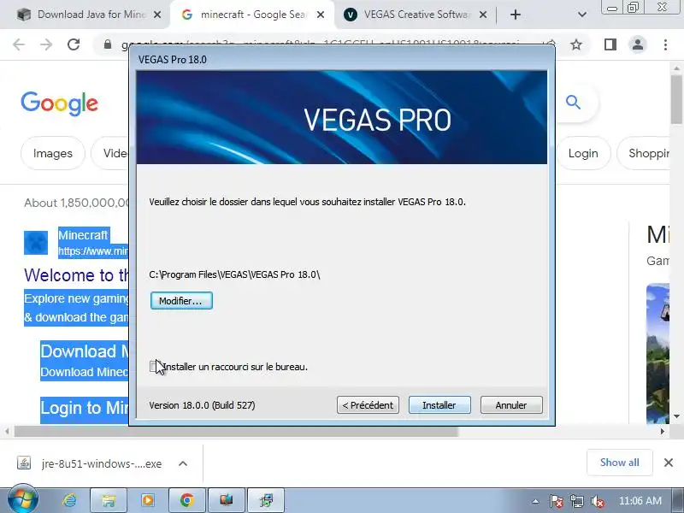This screenshot has height=513, width=684.
Task: Open the Minecraft search result site name
Action: tap(83, 235)
